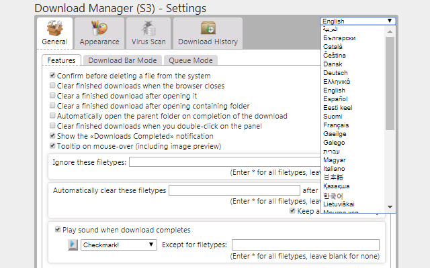
Task: Enable Clear finished downloads when browser closes
Action: pos(53,86)
